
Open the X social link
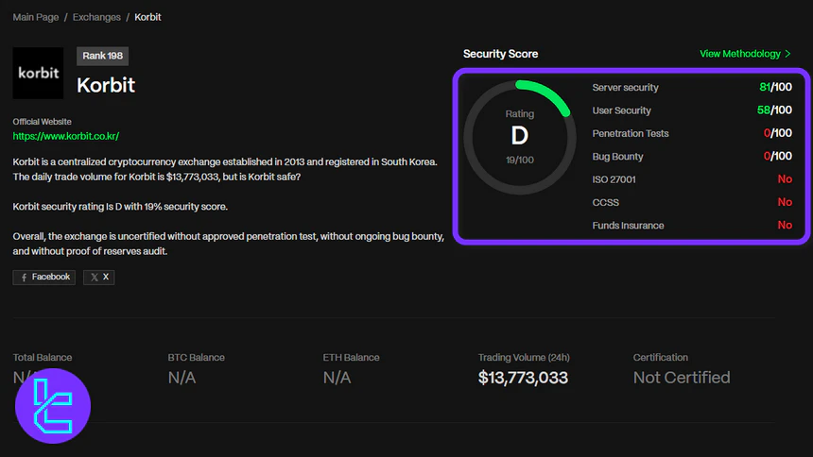98,277
